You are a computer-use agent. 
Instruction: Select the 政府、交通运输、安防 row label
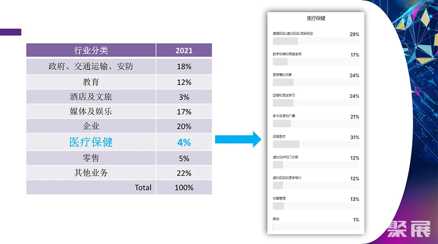click(91, 66)
